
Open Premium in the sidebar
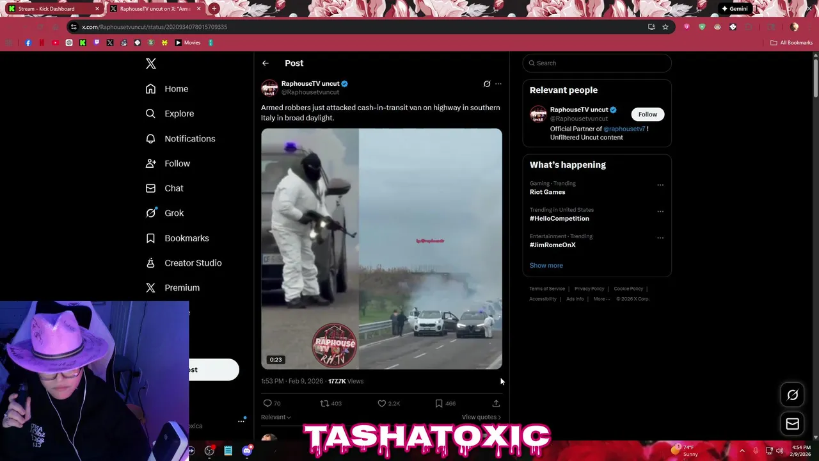[173, 288]
